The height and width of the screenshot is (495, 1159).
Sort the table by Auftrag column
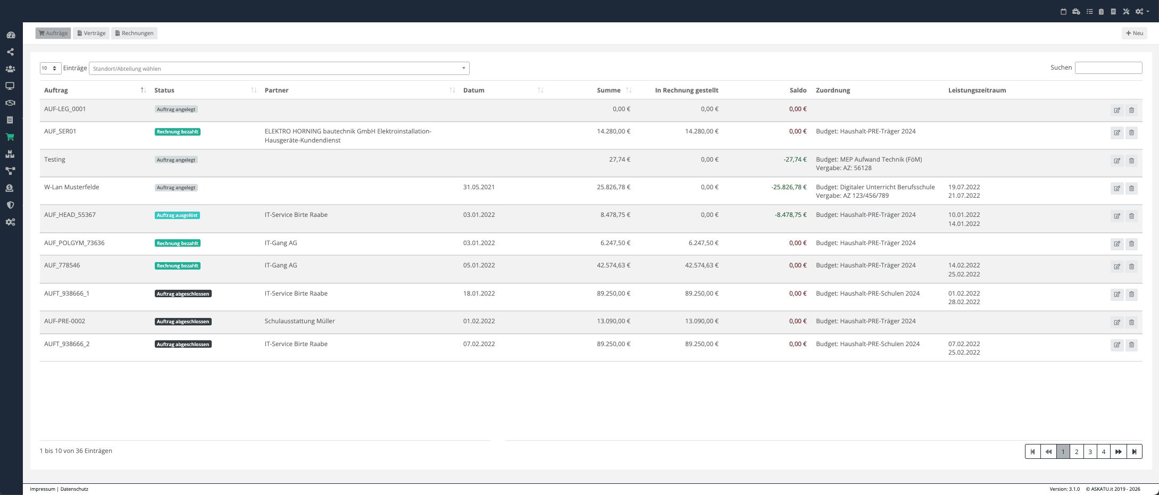coord(143,90)
